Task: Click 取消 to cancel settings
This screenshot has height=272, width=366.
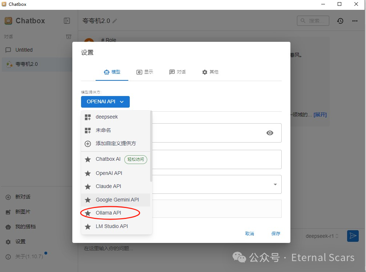Action: (x=250, y=234)
